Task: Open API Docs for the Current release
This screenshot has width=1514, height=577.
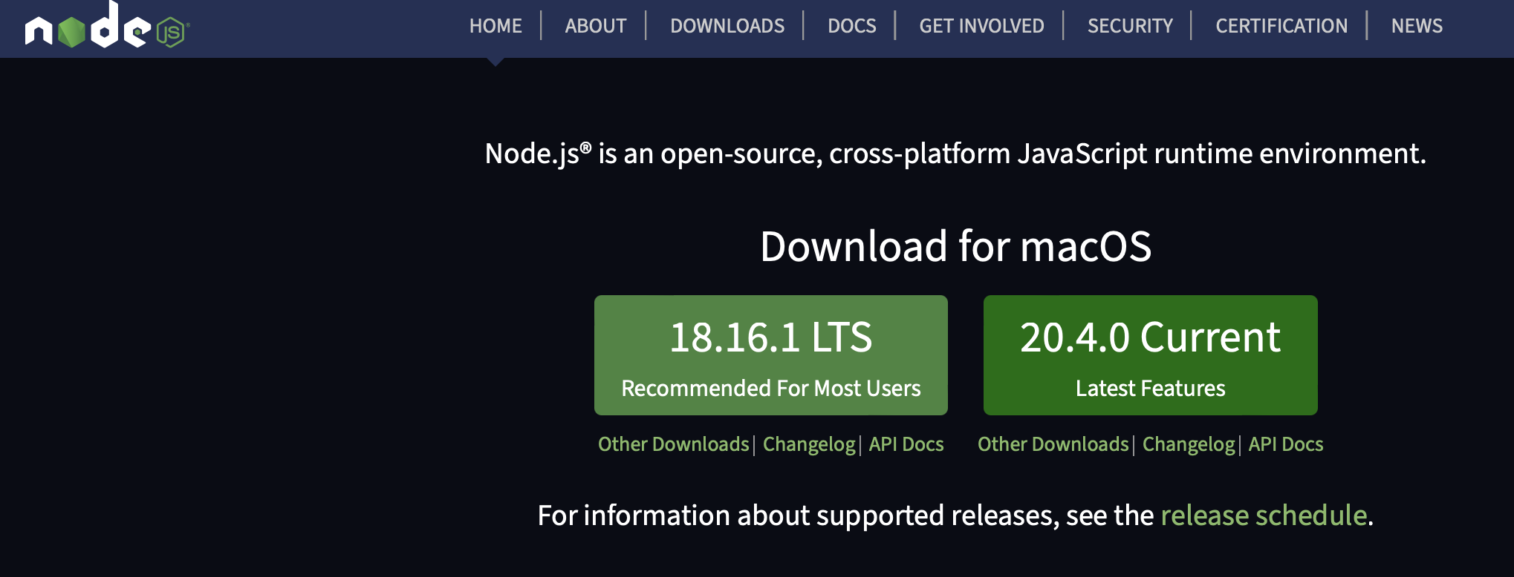Action: pos(1286,444)
